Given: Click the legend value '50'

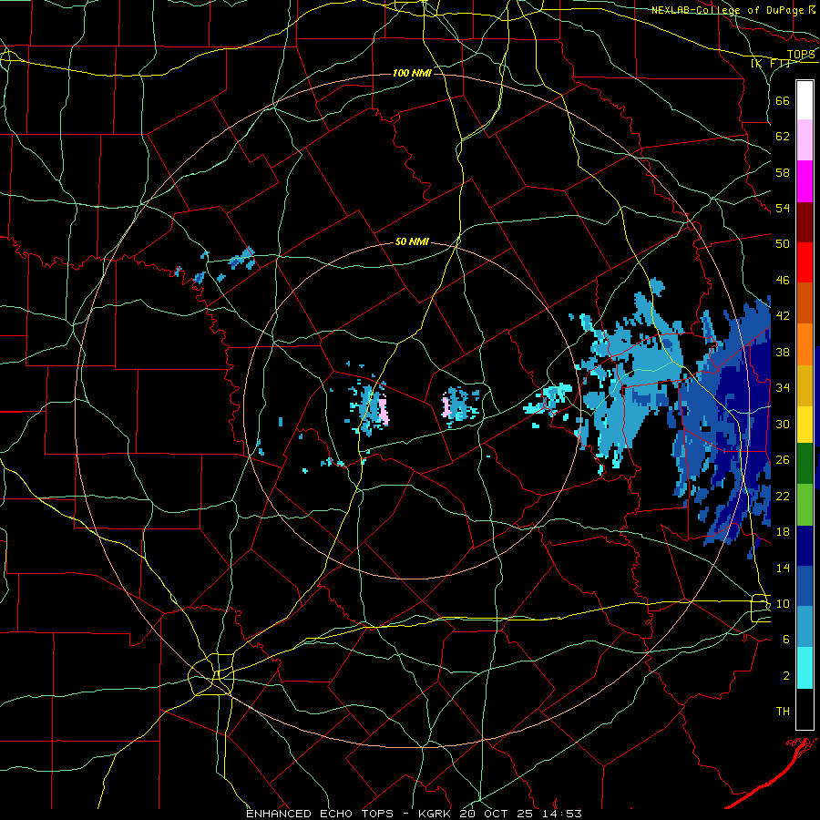Looking at the screenshot, I should coord(783,243).
